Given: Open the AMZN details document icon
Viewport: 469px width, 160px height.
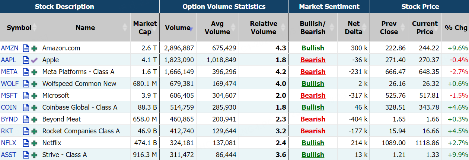Looking at the screenshot, I should point(26,48).
